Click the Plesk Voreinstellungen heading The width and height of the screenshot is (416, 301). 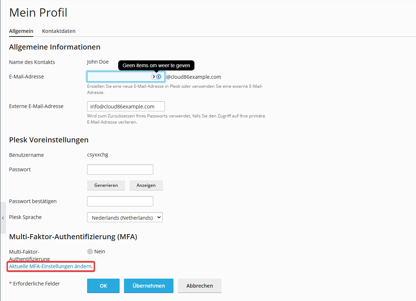point(49,140)
